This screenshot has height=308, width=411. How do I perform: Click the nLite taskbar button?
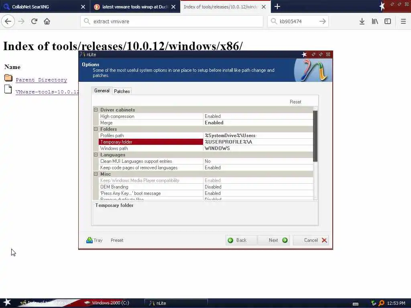[176, 303]
